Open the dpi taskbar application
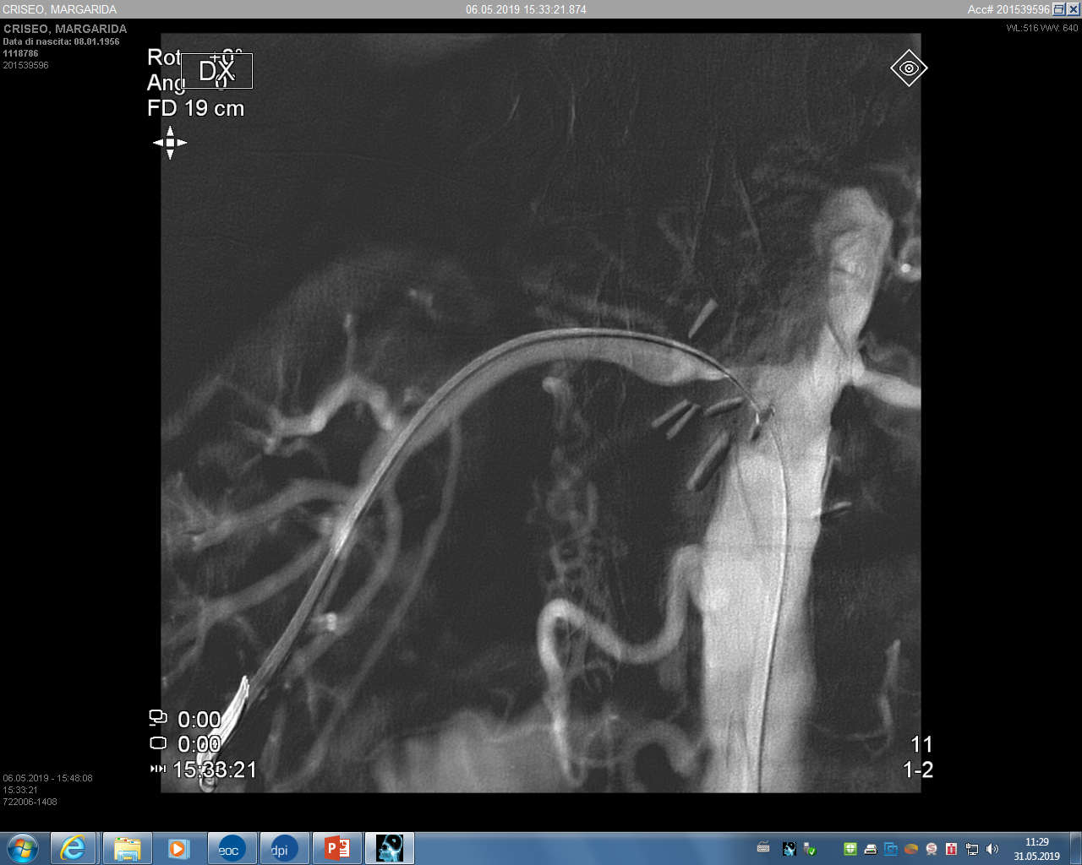Image resolution: width=1082 pixels, height=865 pixels. tap(283, 848)
